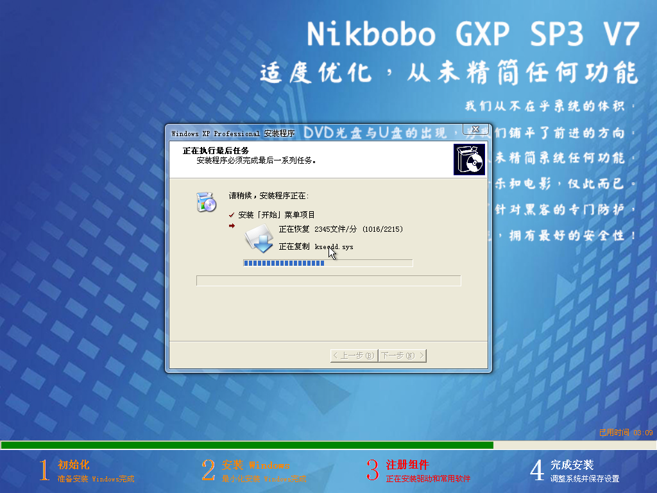Select step 4 完成安装 at bottom
Image resolution: width=657 pixels, height=493 pixels.
click(574, 471)
